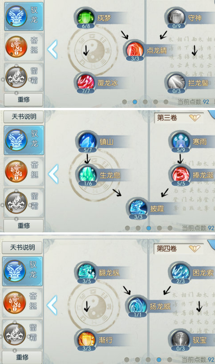Select the highlighted page dot below 披霞
215x364 pixels.
(x=149, y=228)
